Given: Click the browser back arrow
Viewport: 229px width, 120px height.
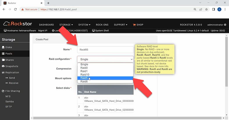Looking at the screenshot, I should (4, 9).
